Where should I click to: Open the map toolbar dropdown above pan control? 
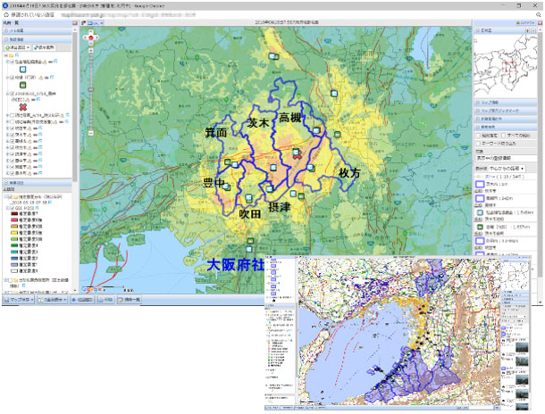[96, 23]
